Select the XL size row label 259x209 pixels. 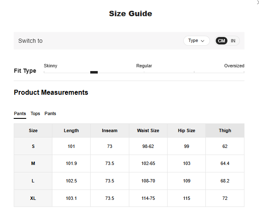tap(33, 198)
